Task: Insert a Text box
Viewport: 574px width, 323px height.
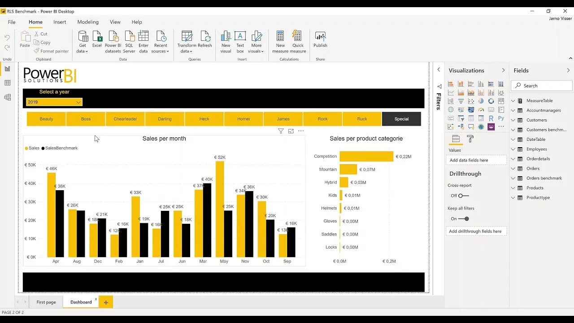Action: pos(240,42)
